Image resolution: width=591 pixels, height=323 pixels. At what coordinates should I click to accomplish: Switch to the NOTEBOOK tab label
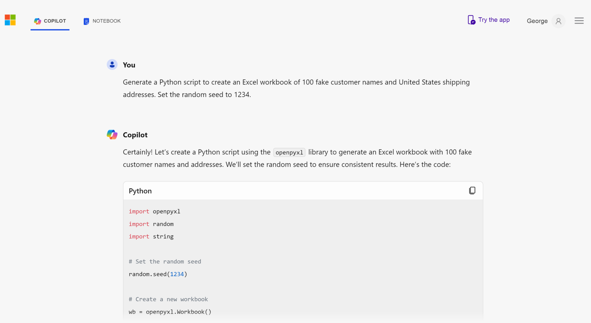point(106,21)
